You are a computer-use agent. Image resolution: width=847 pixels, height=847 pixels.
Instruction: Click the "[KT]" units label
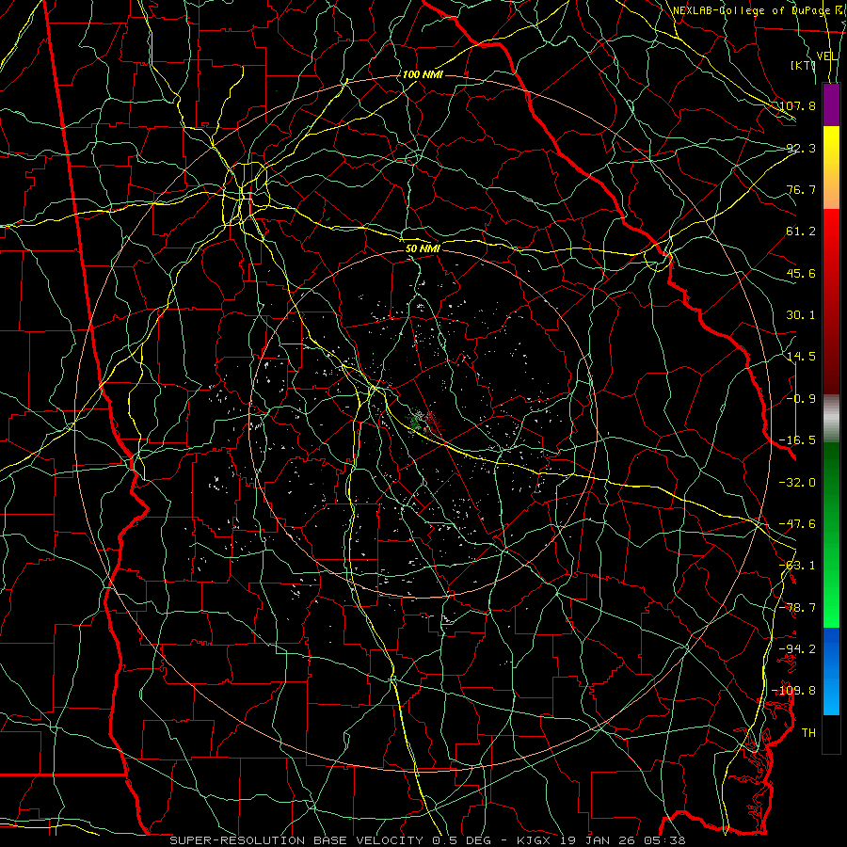[803, 65]
